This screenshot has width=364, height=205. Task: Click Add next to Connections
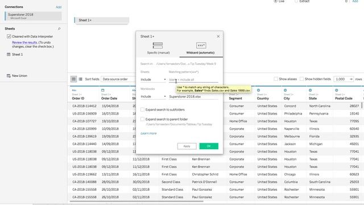point(59,7)
